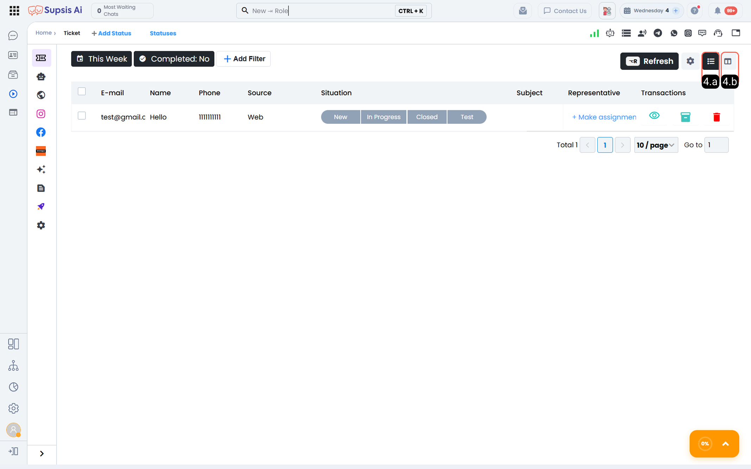Screen dimensions: 751x469
Task: Open the Instagram channel in inner sidebar
Action: coord(41,114)
